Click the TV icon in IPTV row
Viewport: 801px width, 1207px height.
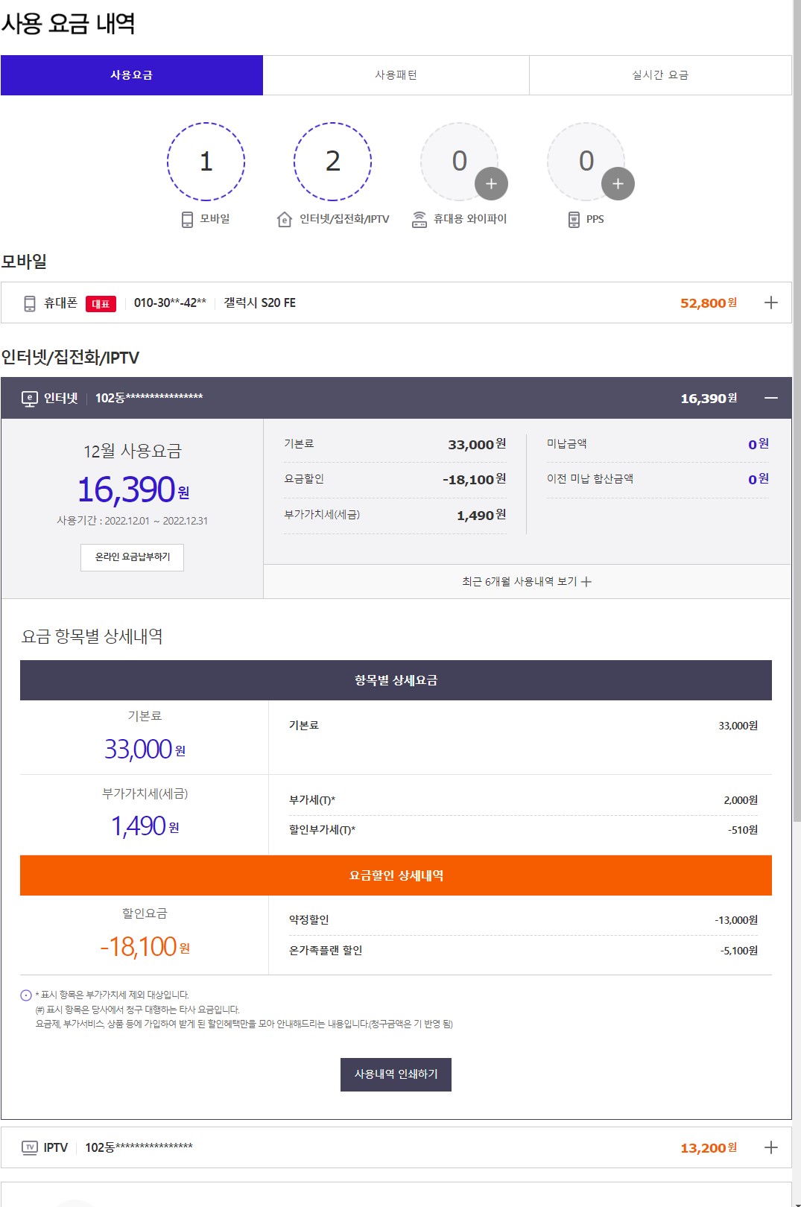pyautogui.click(x=30, y=1147)
